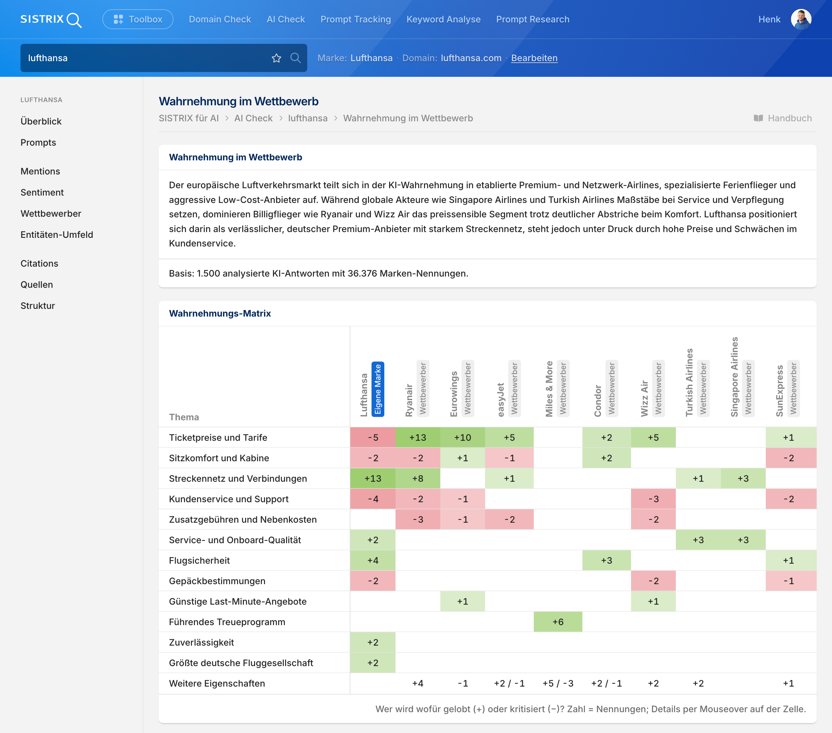Click the Singapore Airlines column header

[x=734, y=377]
